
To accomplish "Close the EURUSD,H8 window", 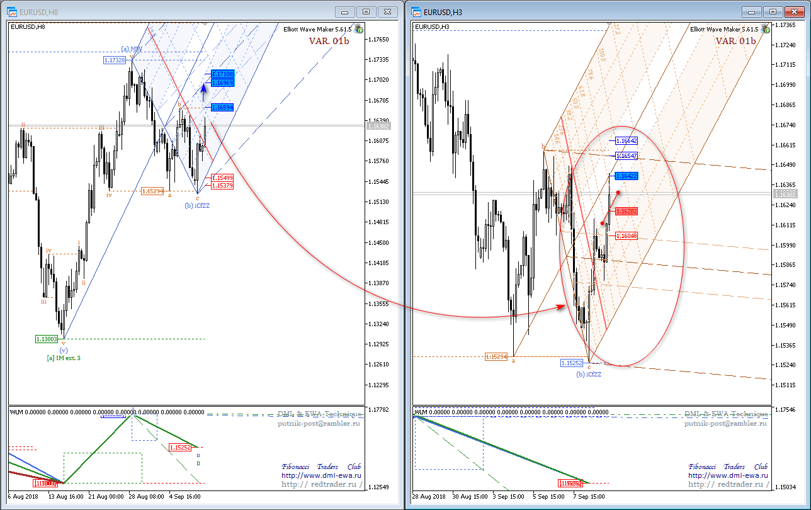I will pyautogui.click(x=387, y=11).
